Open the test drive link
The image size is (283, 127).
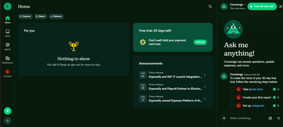(257, 89)
